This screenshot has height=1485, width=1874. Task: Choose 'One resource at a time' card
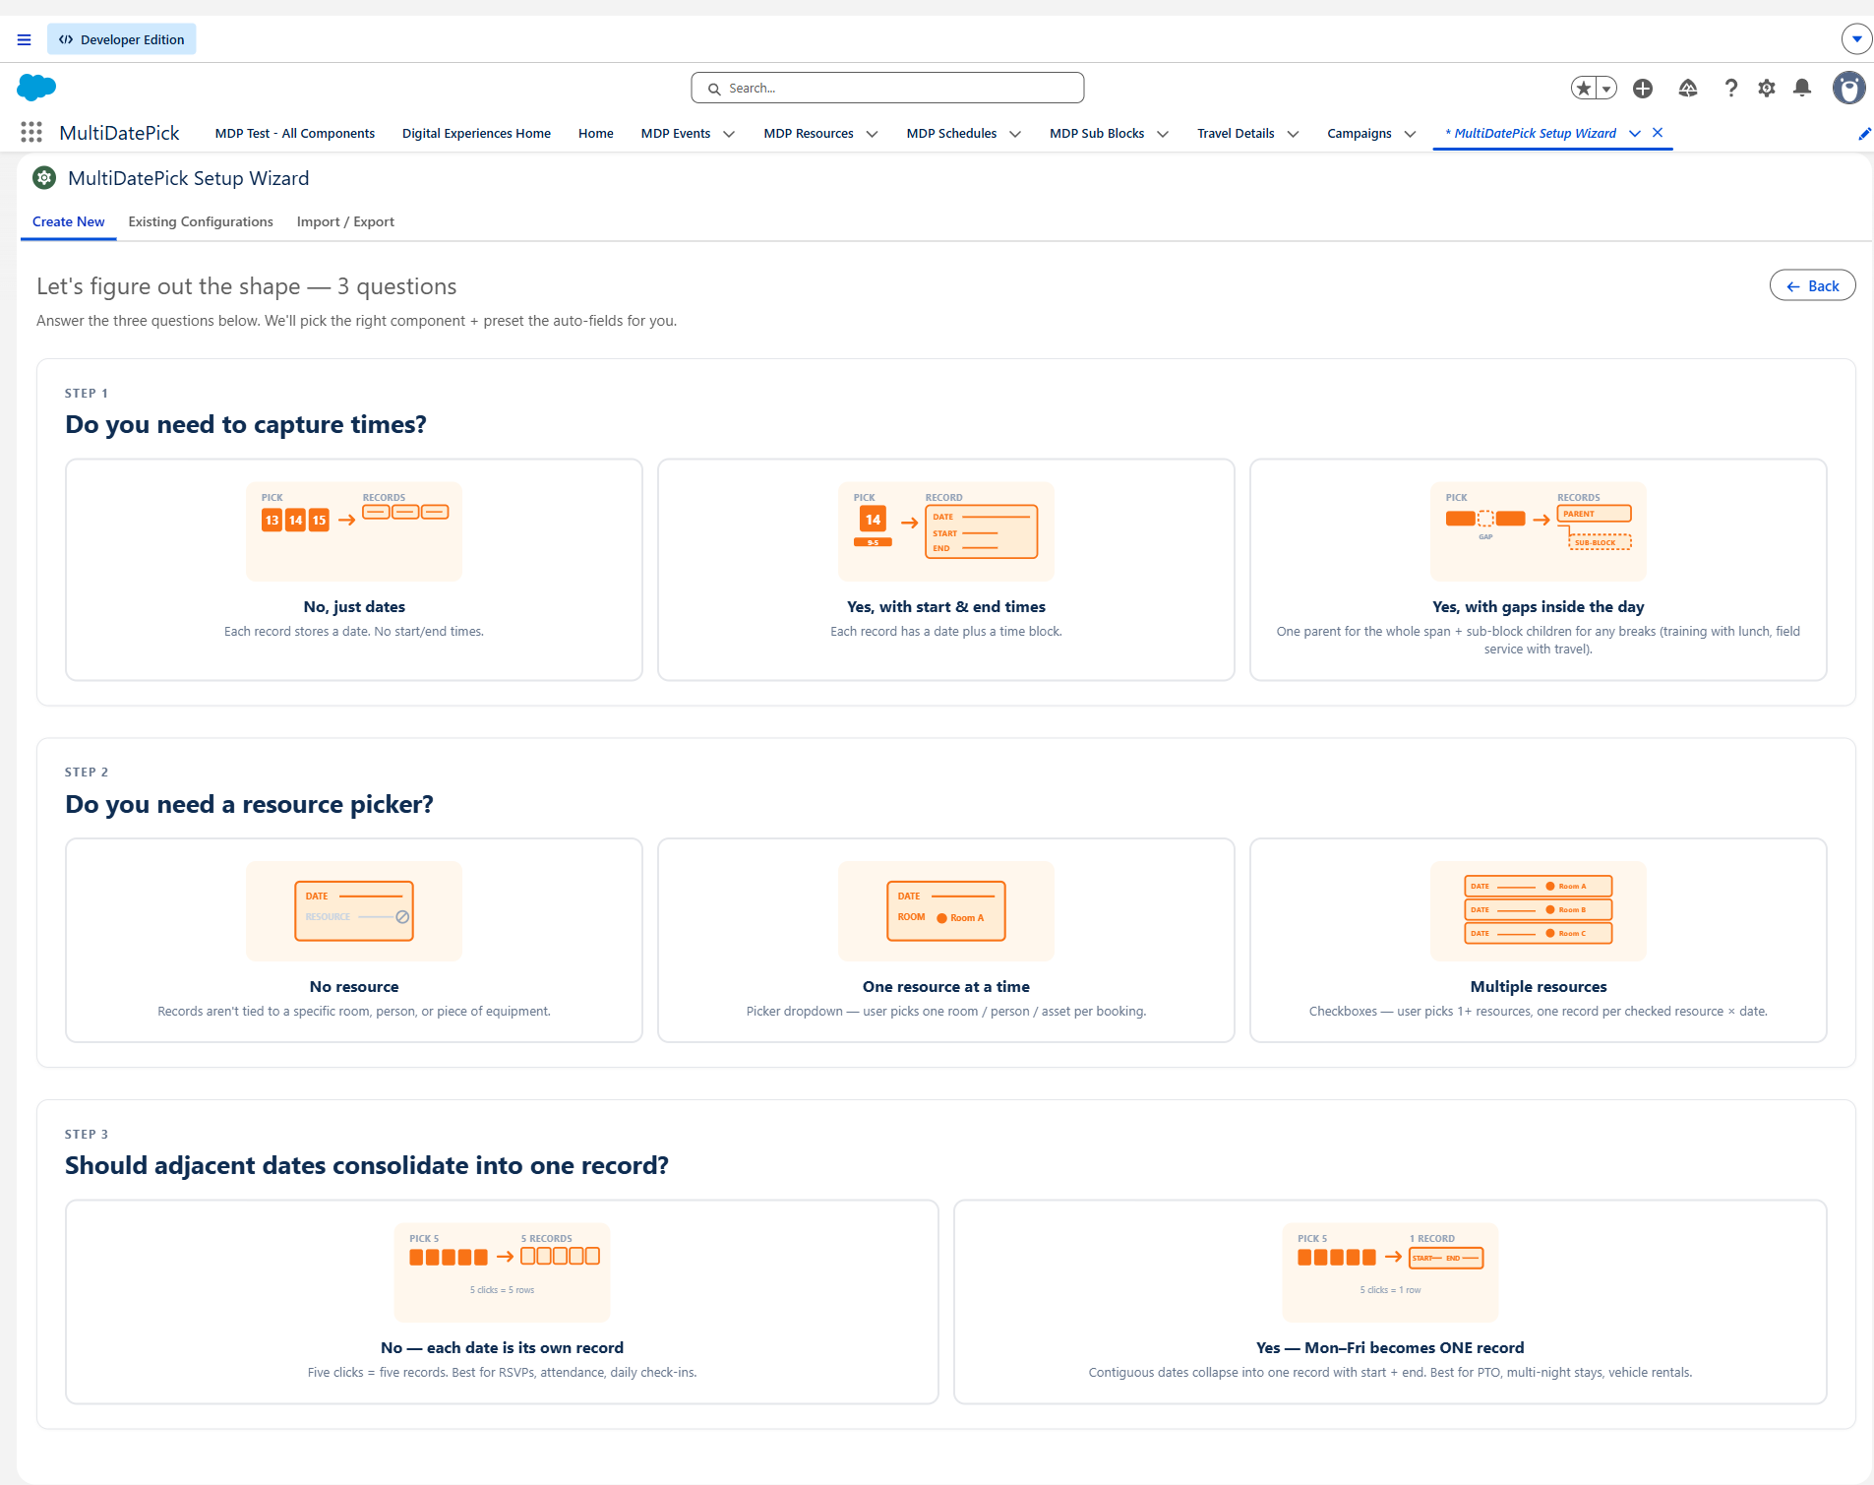tap(946, 940)
